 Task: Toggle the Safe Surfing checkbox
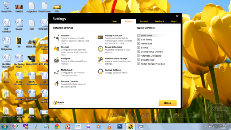[139, 39]
